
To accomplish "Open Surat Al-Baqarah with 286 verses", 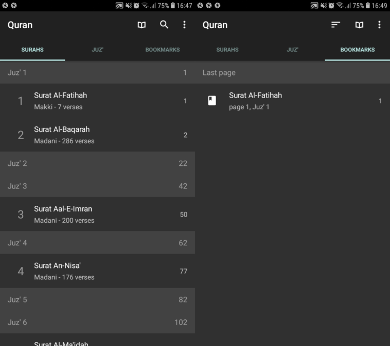I will click(x=97, y=135).
